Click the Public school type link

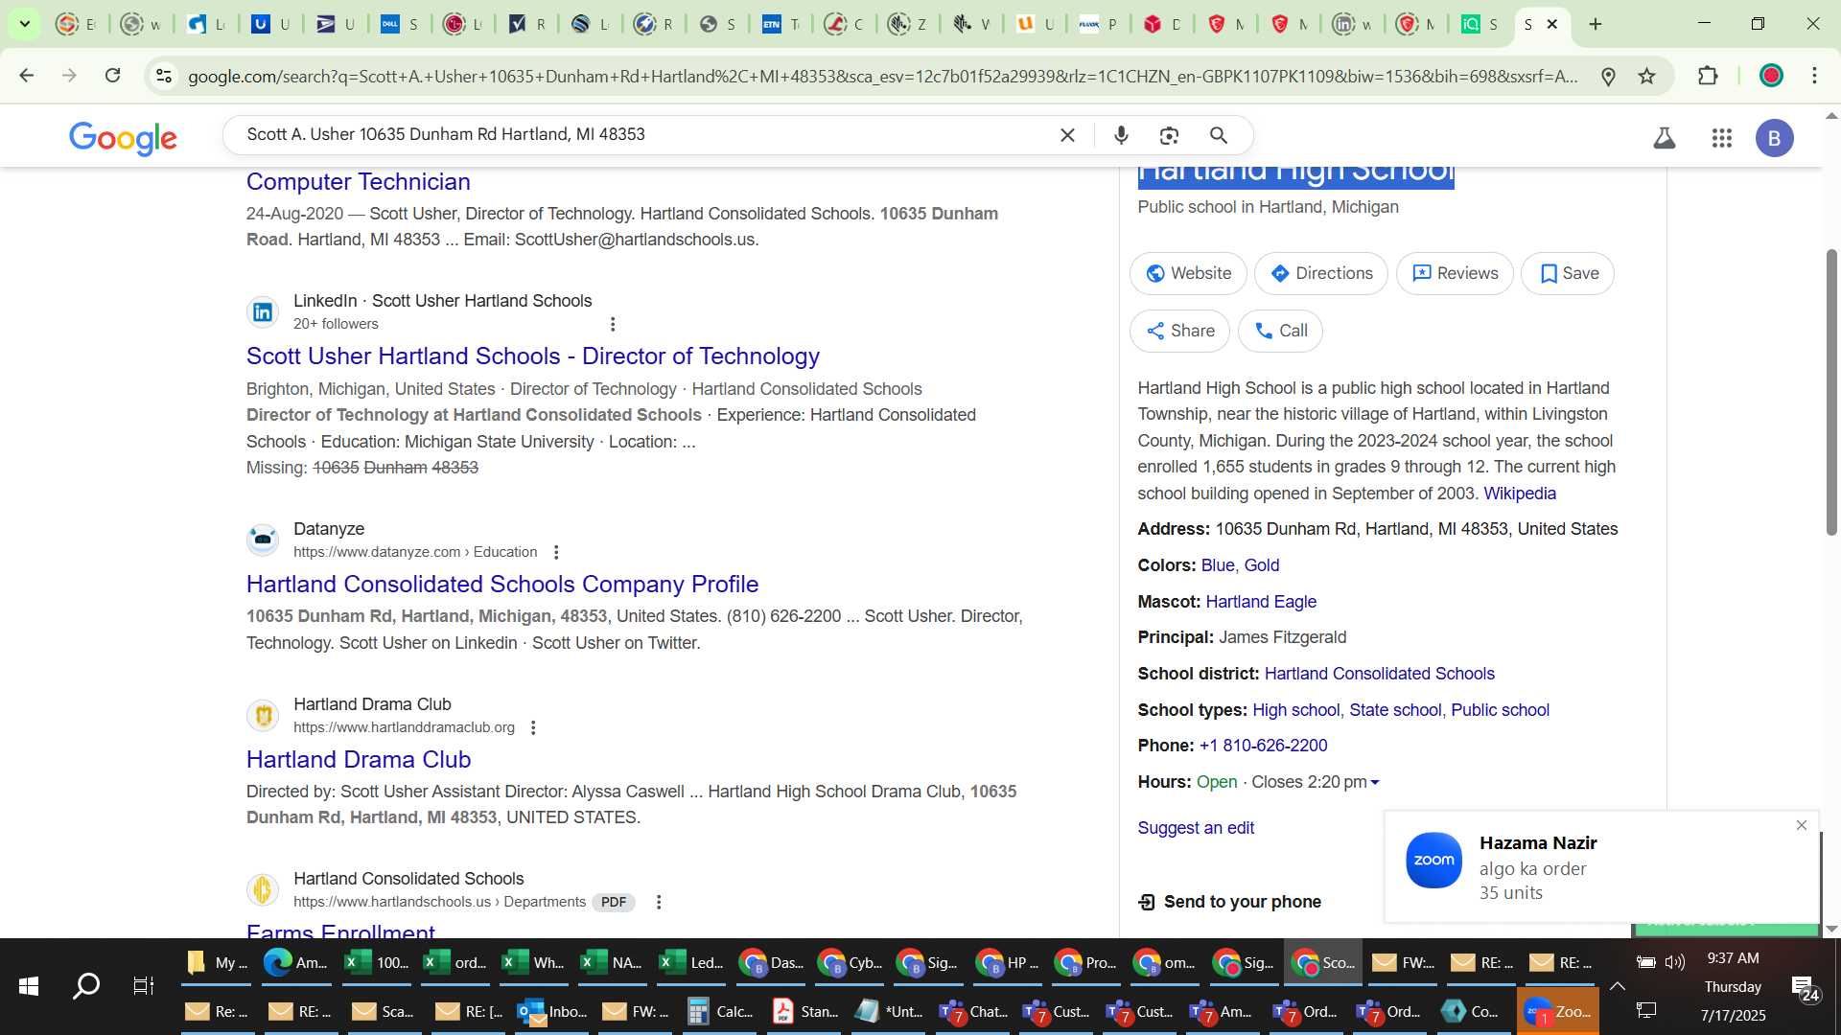[x=1500, y=710]
